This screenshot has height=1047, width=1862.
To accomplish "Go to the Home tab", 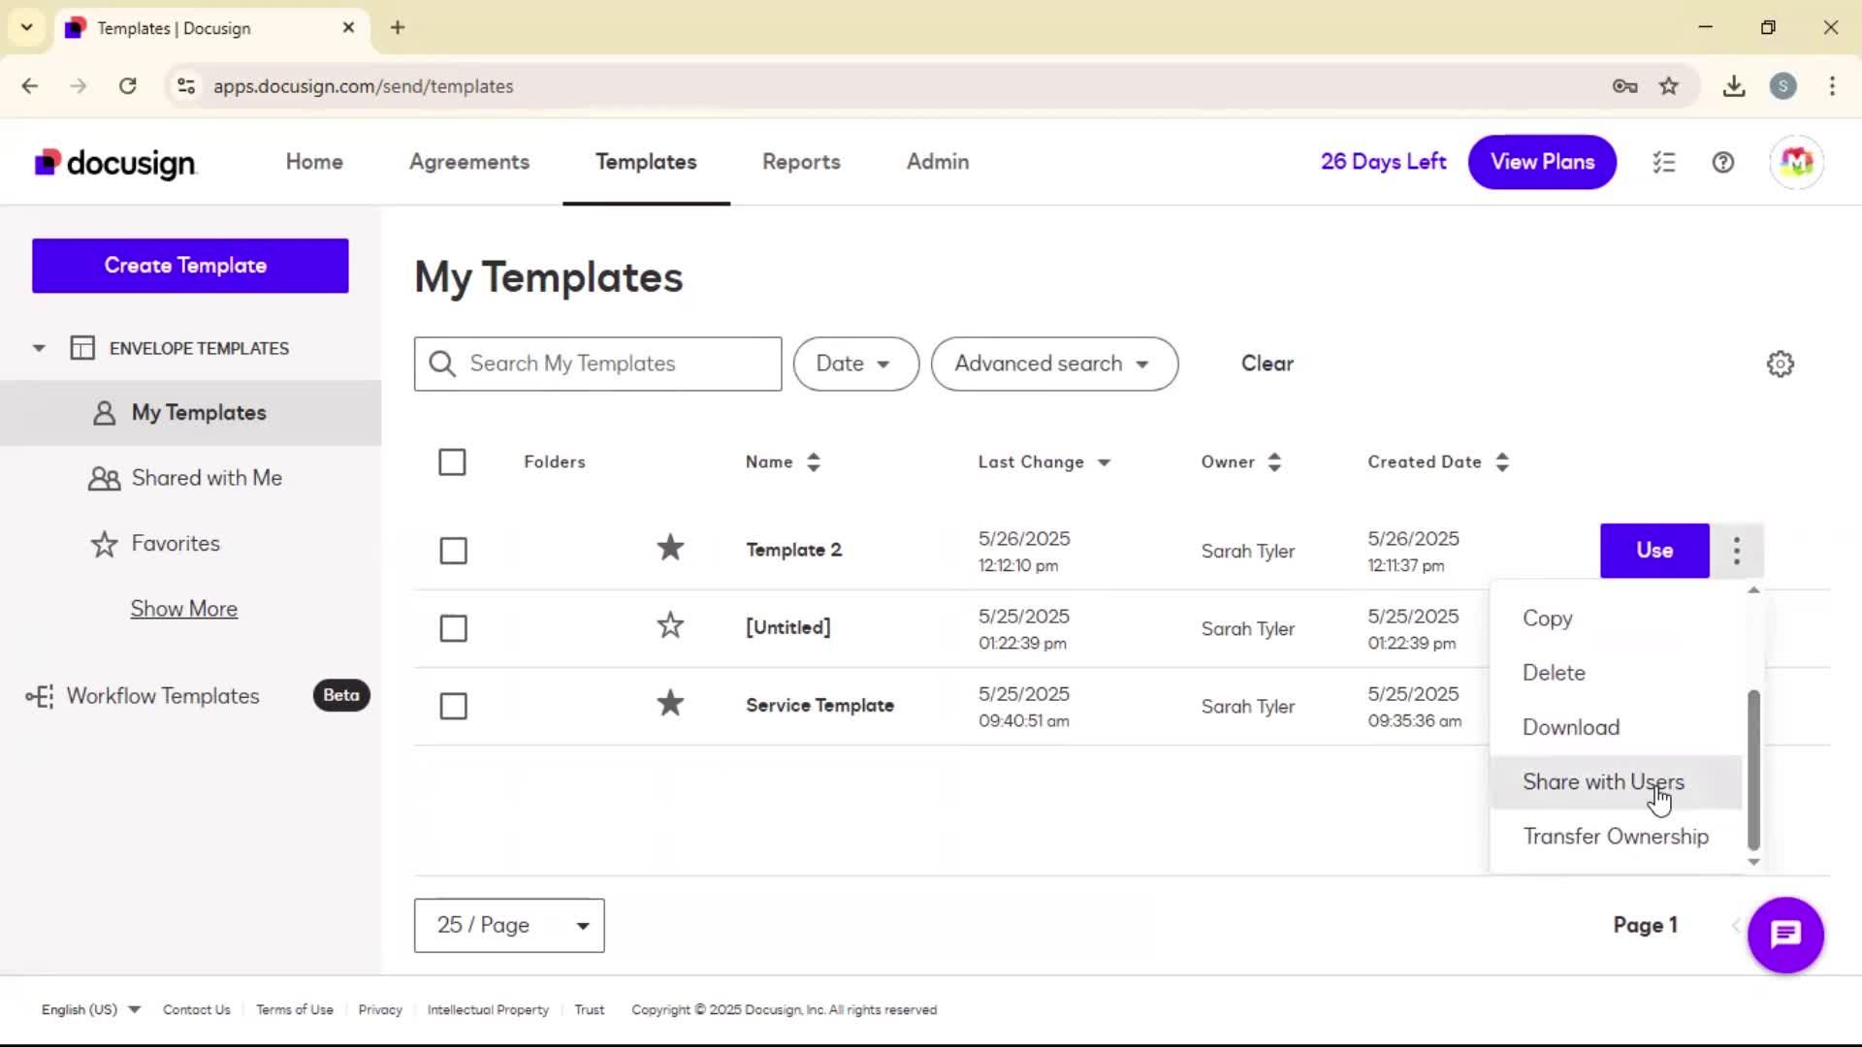I will (314, 162).
